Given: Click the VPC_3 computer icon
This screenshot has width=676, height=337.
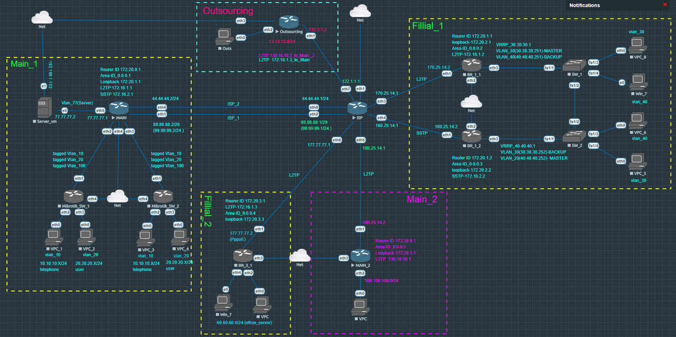Looking at the screenshot, I should click(145, 238).
